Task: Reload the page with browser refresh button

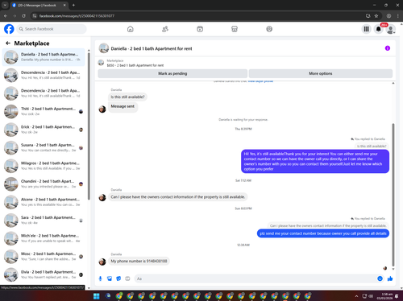Action: coord(23,16)
